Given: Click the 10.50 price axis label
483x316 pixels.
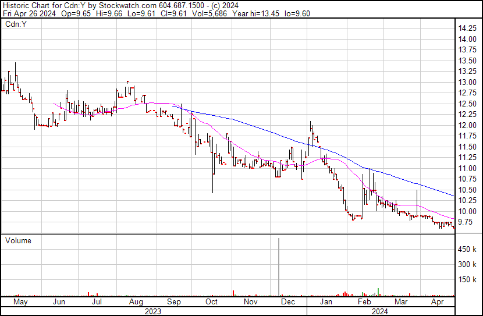Looking at the screenshot, I should pos(467,190).
